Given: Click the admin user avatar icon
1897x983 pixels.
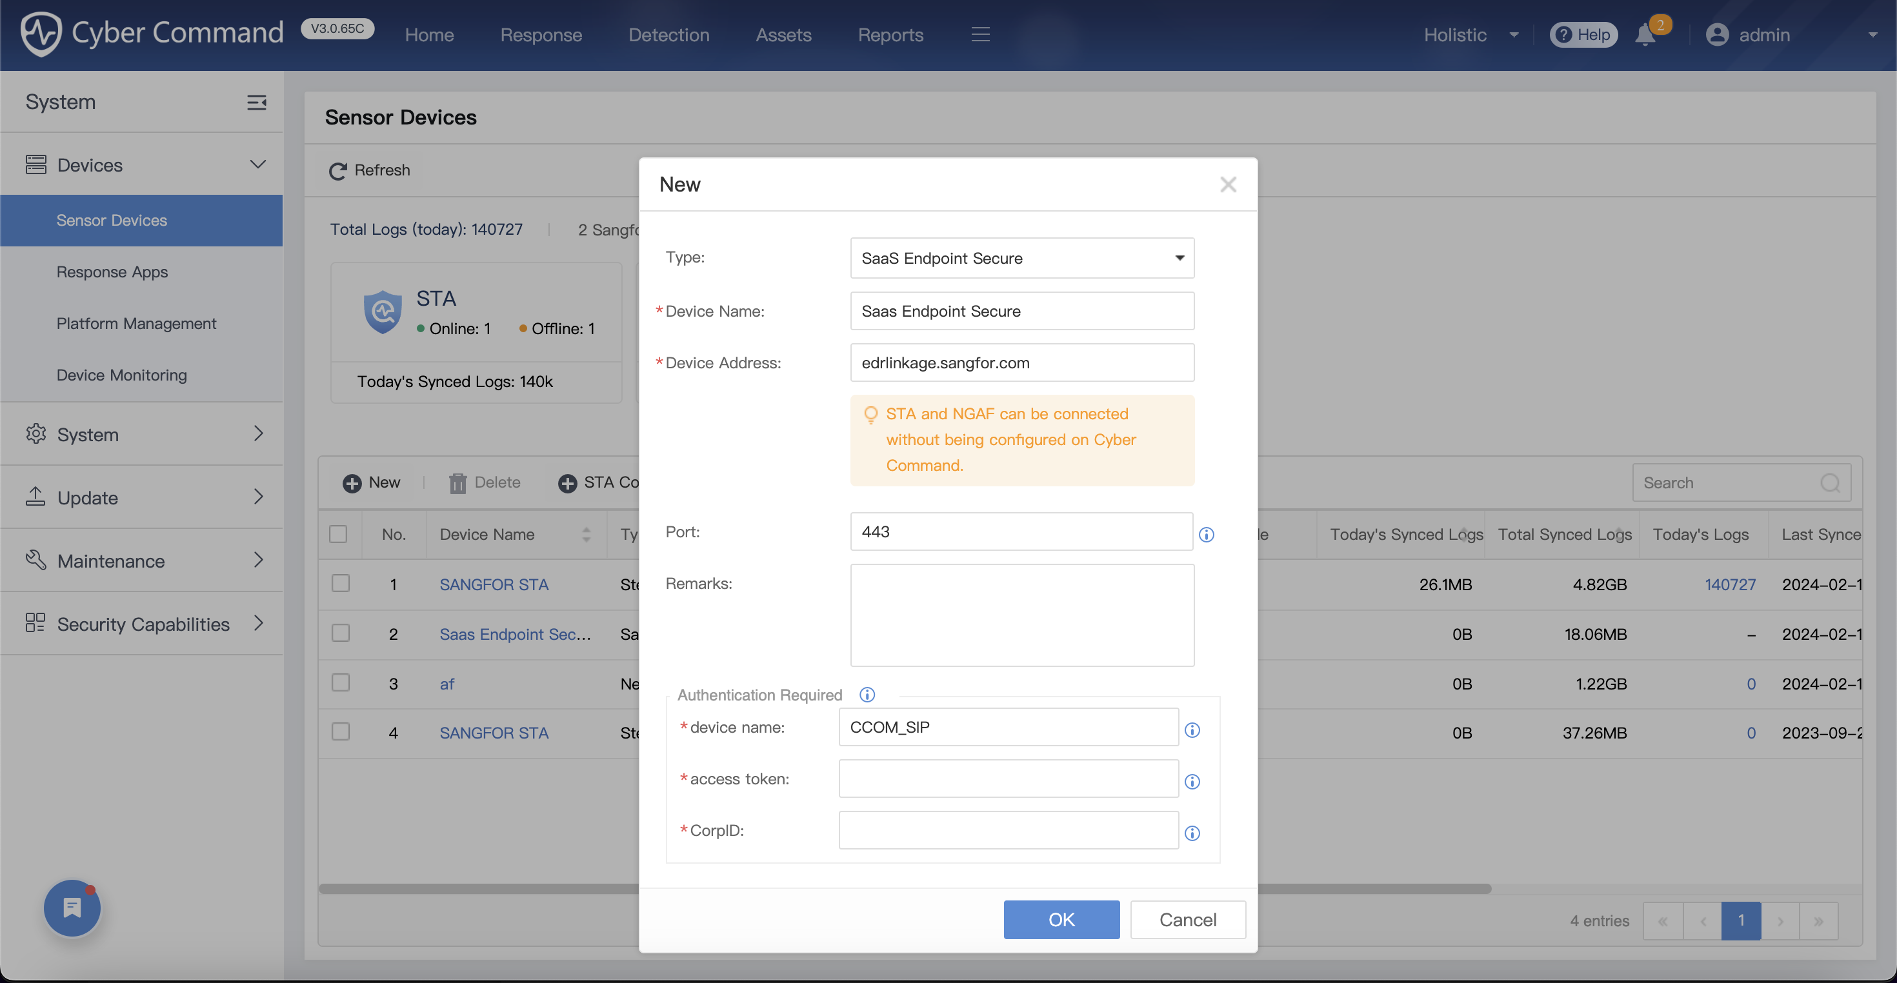Looking at the screenshot, I should (1716, 35).
